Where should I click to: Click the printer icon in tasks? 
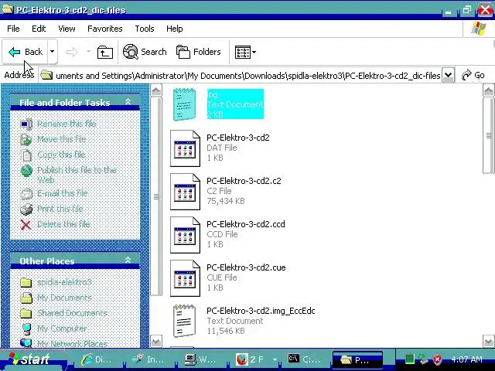26,209
